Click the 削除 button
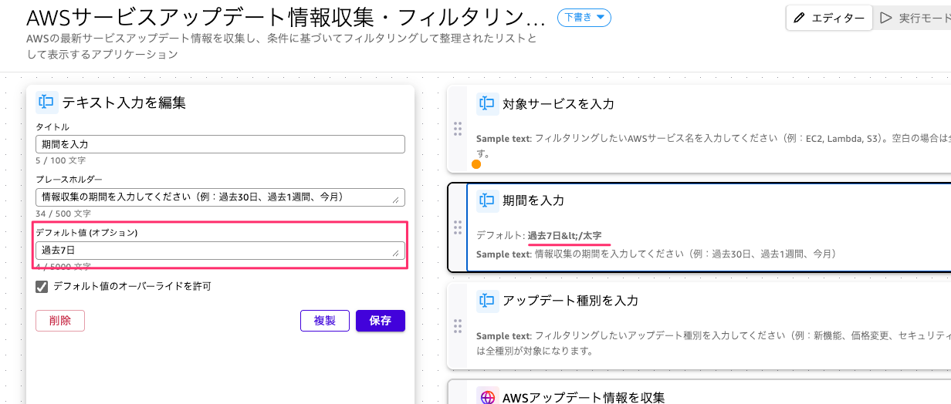Screen dimensions: 951x404 (60, 321)
